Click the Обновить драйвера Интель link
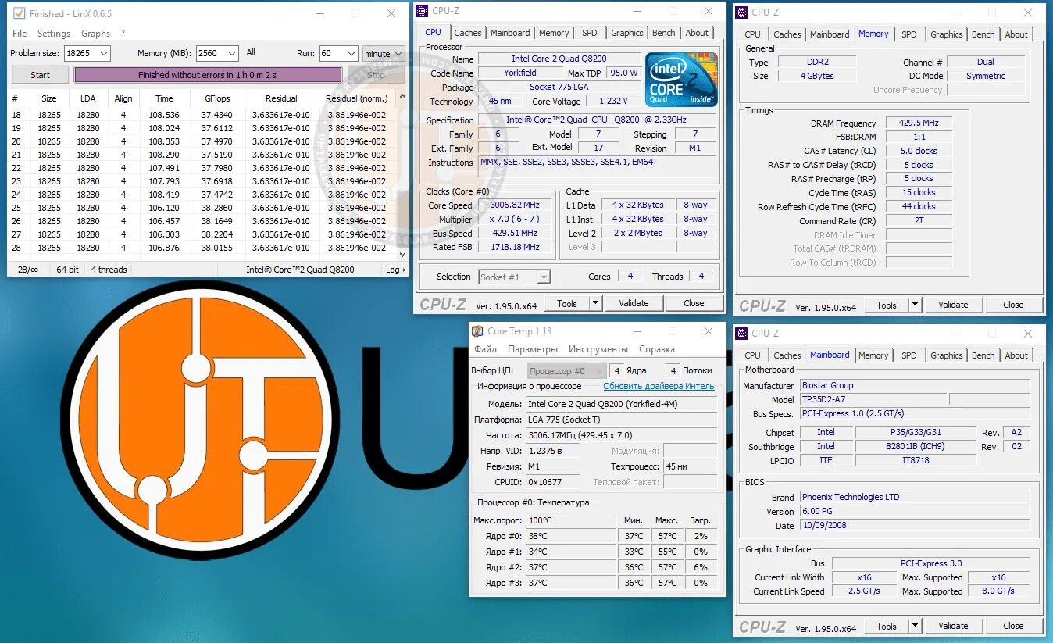Image resolution: width=1053 pixels, height=643 pixels. (659, 386)
